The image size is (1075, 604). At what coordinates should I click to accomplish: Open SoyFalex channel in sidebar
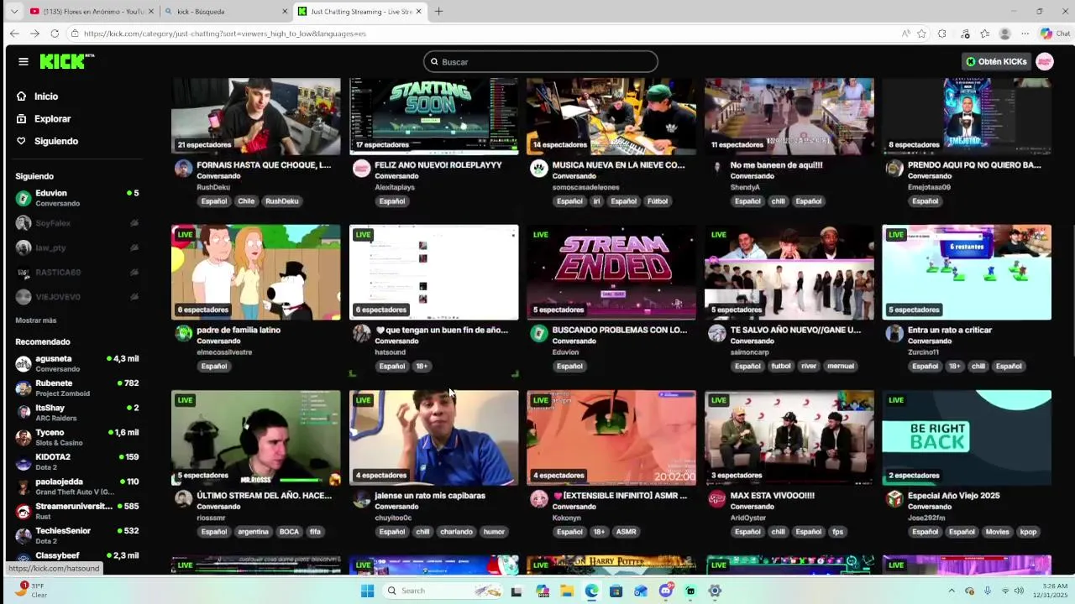pos(76,223)
